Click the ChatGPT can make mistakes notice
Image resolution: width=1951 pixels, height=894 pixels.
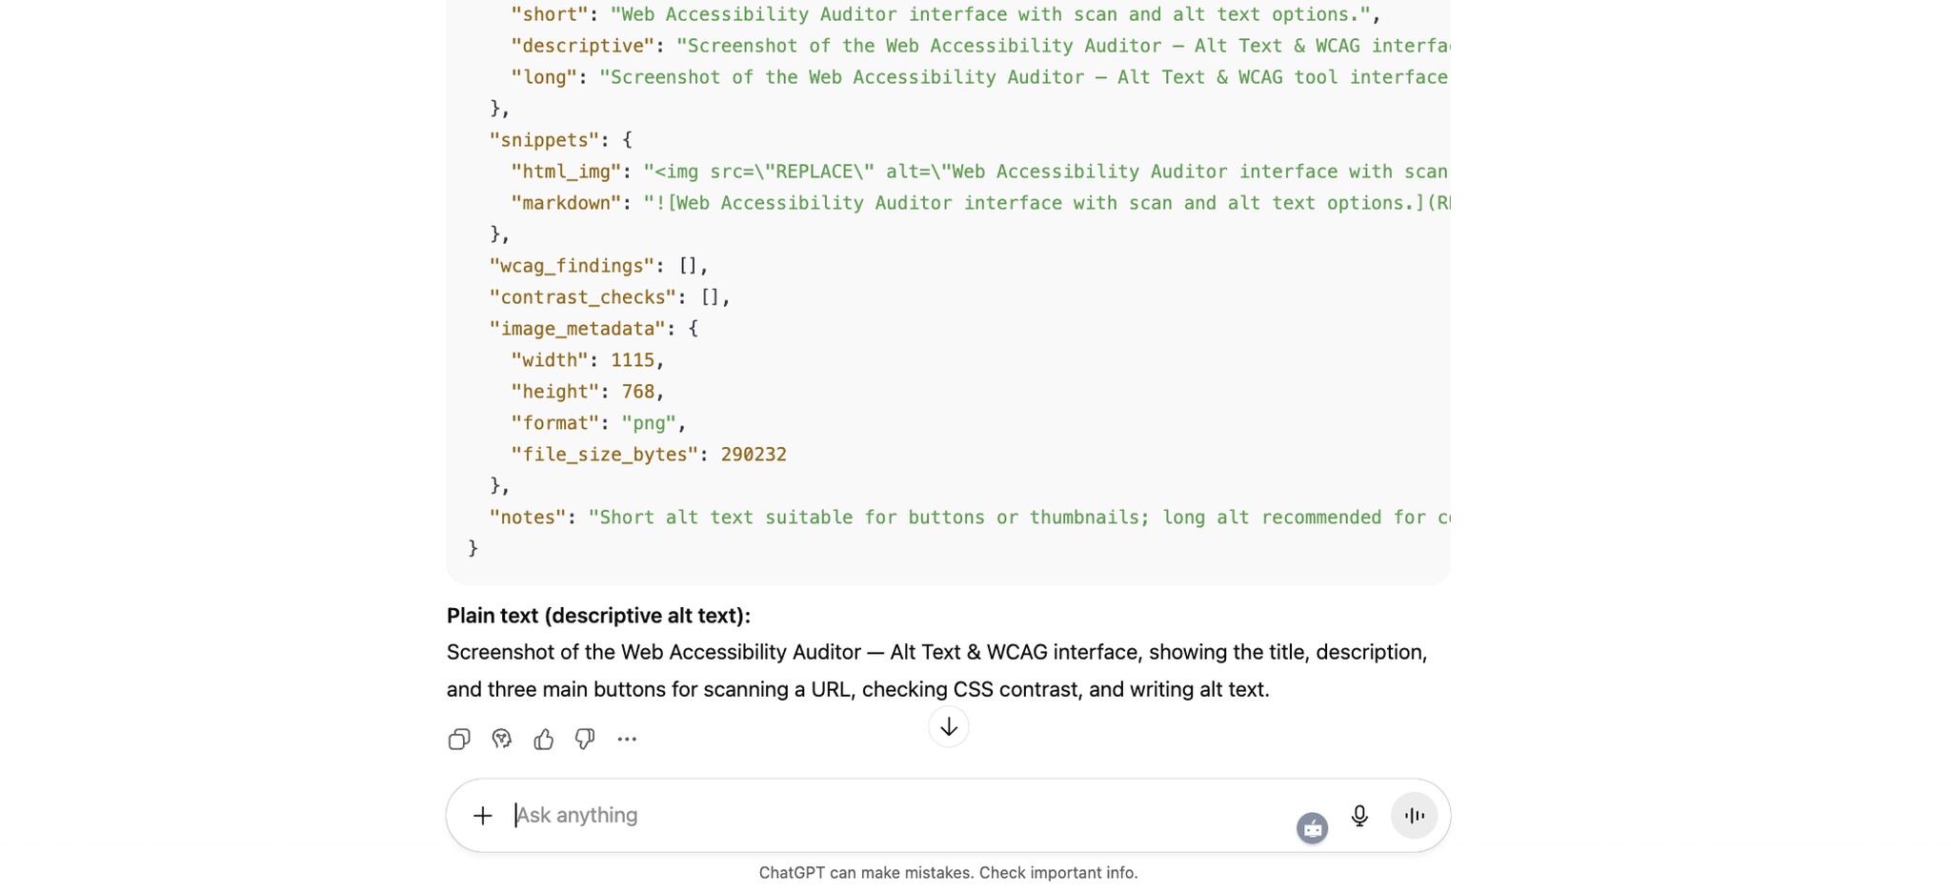(x=948, y=873)
